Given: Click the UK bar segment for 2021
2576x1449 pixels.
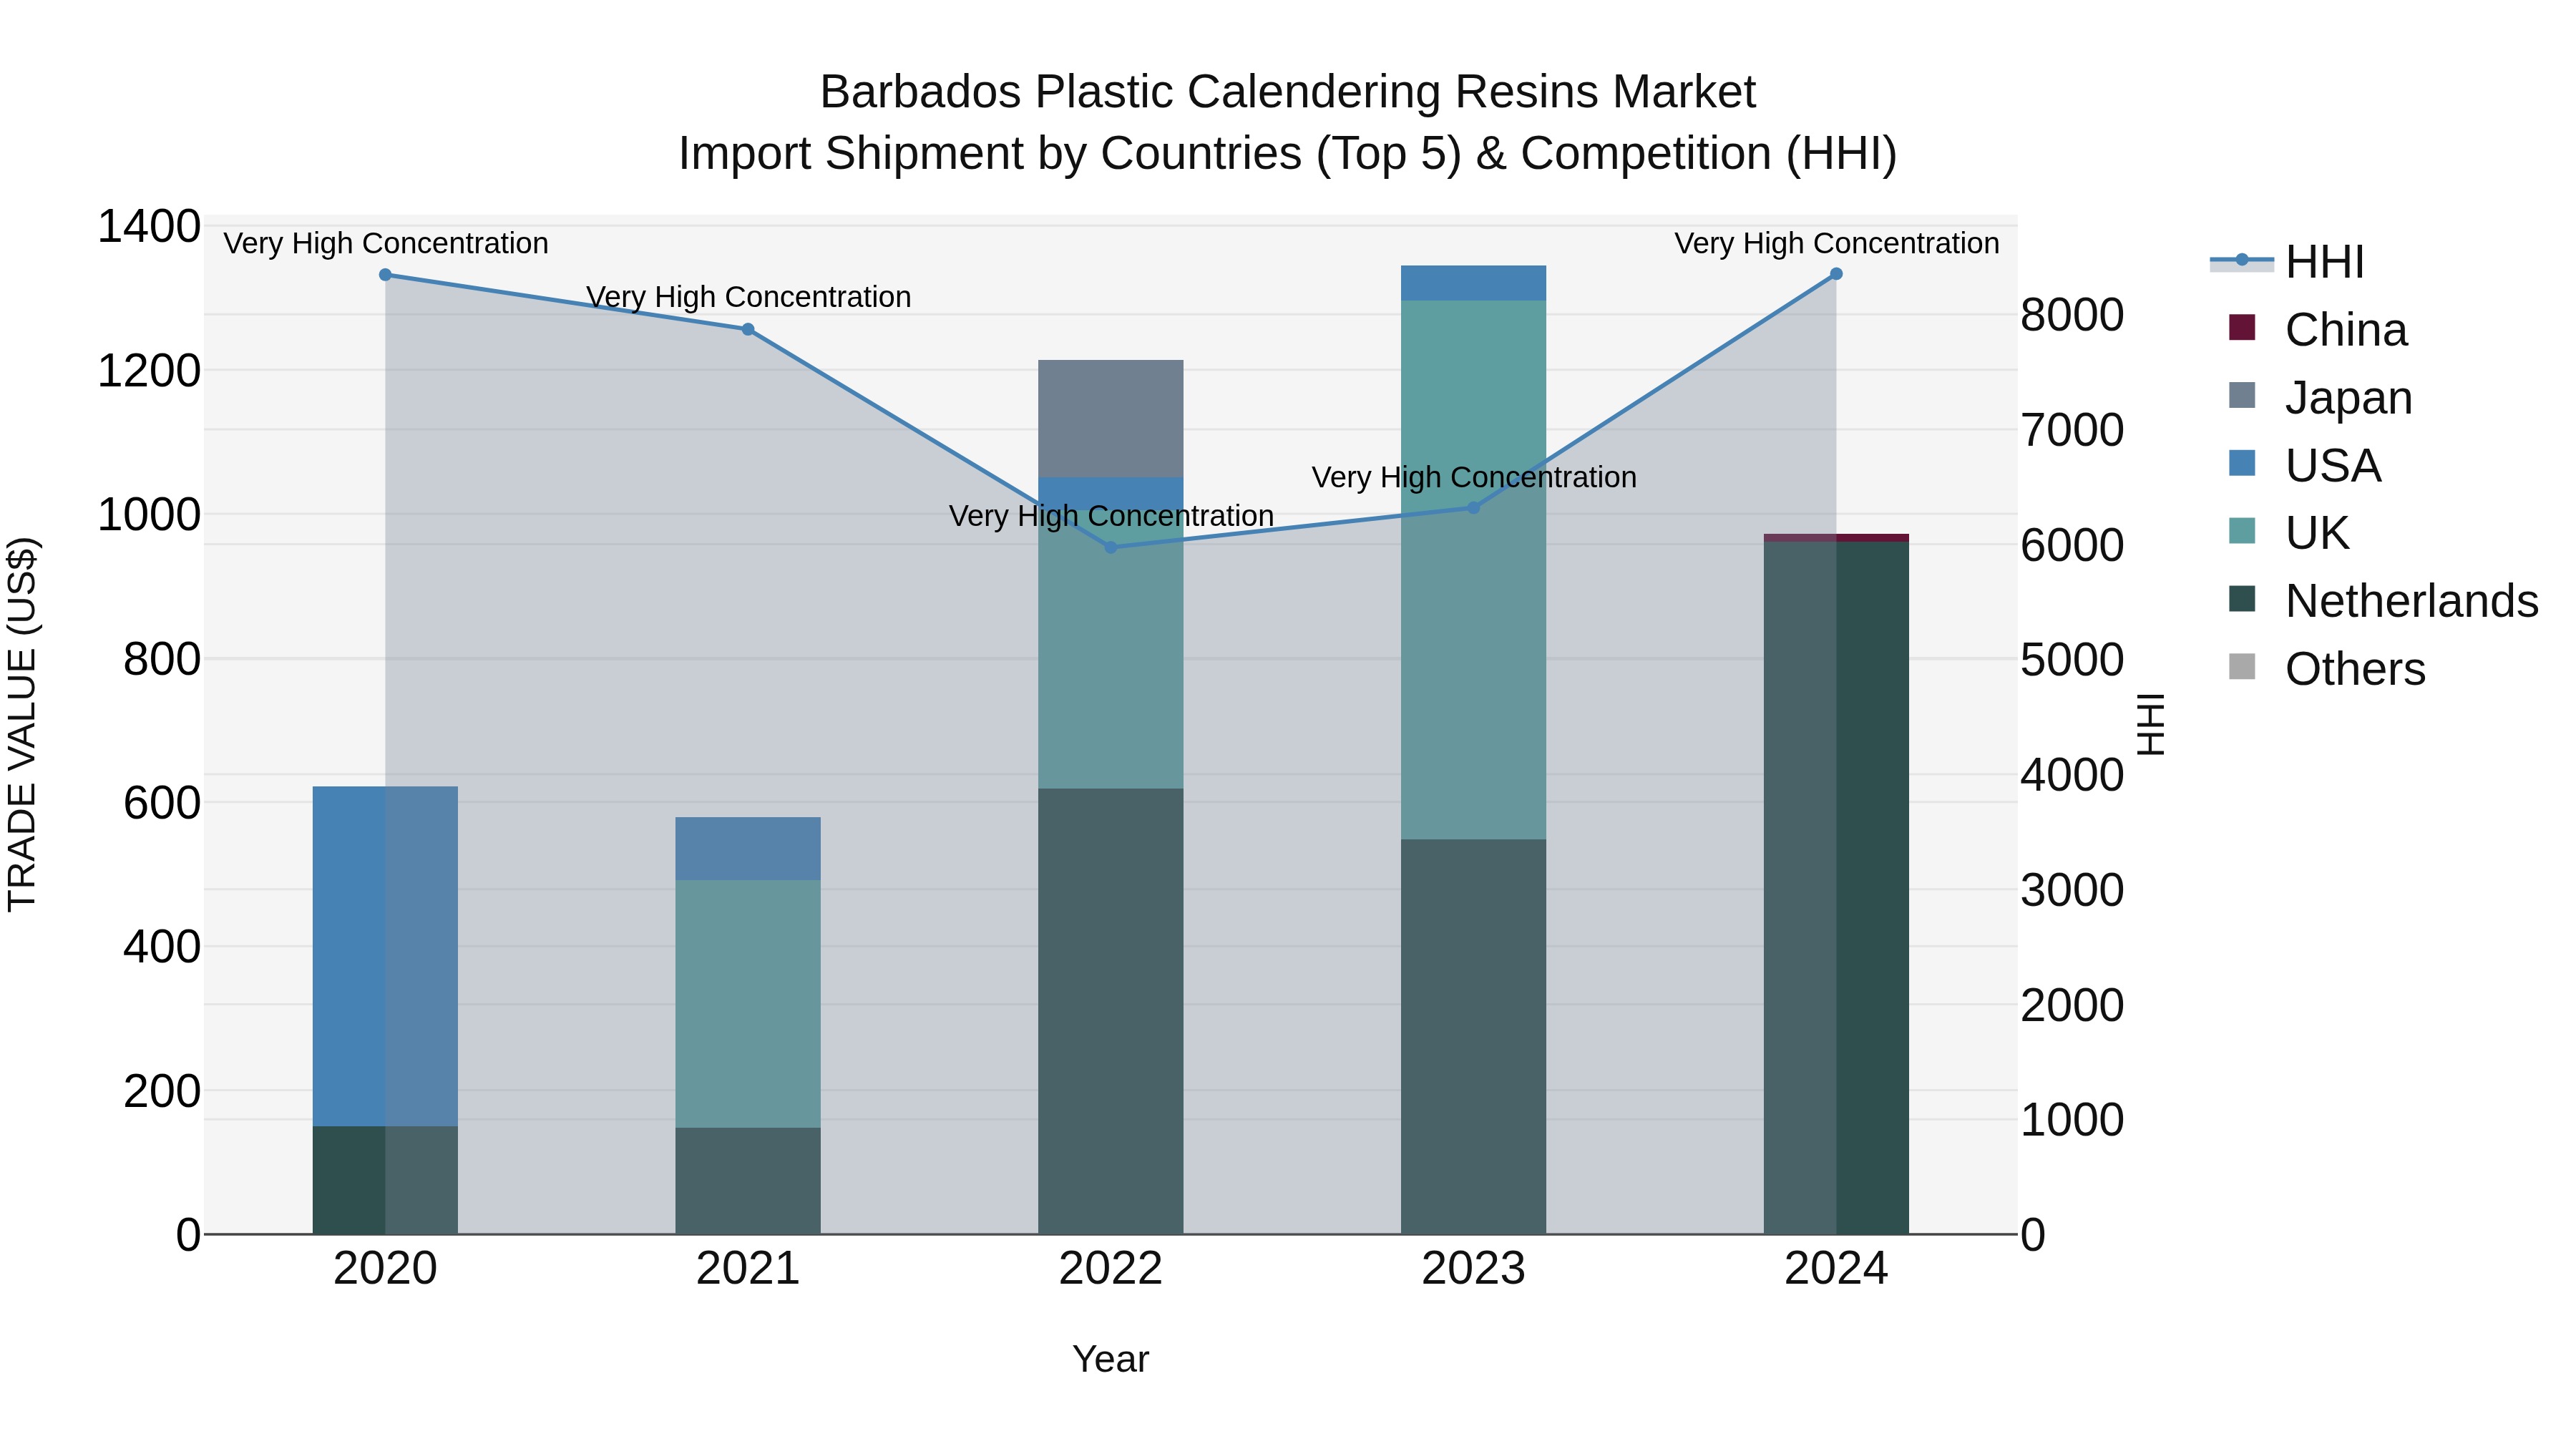Looking at the screenshot, I should pyautogui.click(x=748, y=1004).
